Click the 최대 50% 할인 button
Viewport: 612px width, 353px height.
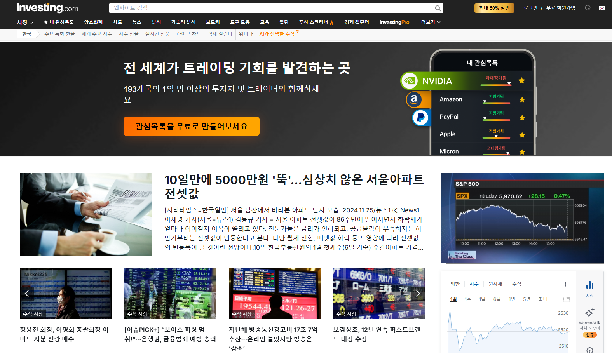[x=494, y=8]
